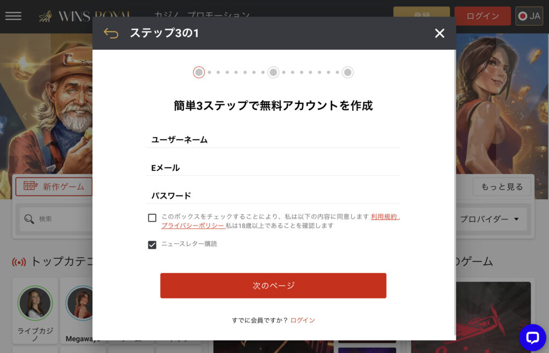Go back using the return arrow icon
Image resolution: width=549 pixels, height=353 pixels.
pyautogui.click(x=111, y=33)
